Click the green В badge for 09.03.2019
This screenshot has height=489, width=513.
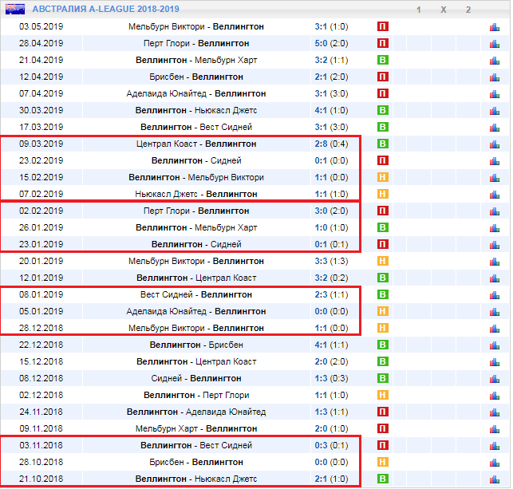[383, 144]
